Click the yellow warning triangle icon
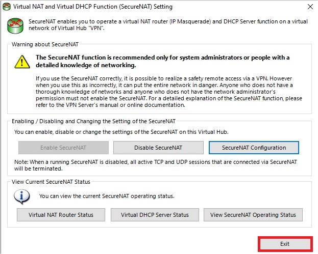Screen dimensions: 318x254 [22, 62]
